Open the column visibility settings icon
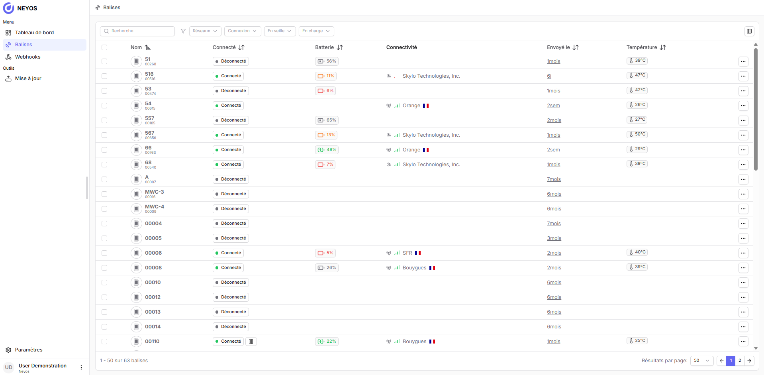 tap(749, 31)
